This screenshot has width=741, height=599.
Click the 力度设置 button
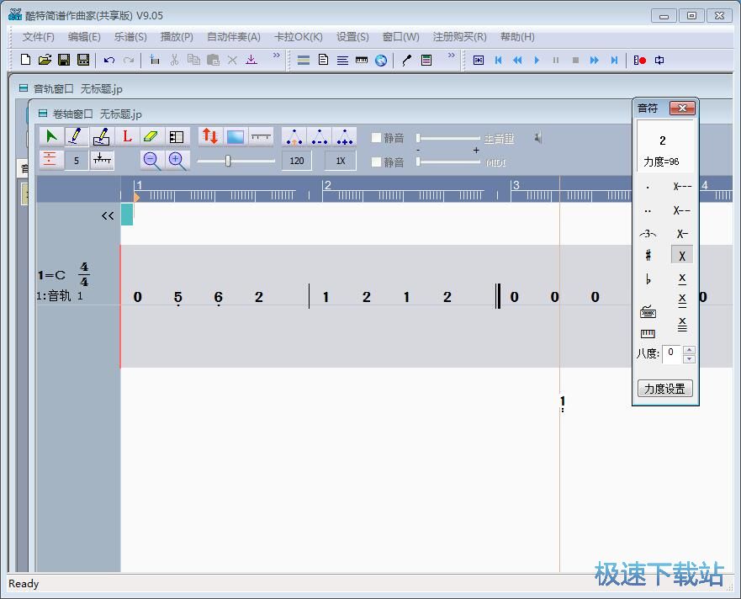[x=664, y=389]
